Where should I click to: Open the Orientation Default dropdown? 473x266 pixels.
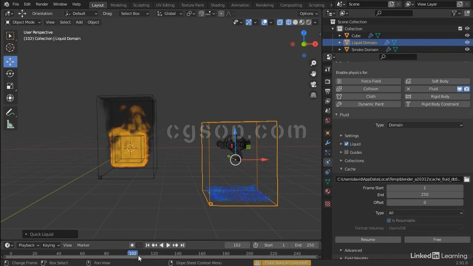81,13
